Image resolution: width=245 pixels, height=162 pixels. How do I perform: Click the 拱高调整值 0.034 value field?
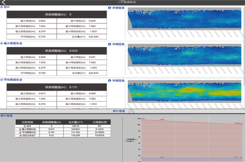pyautogui.click(x=73, y=51)
